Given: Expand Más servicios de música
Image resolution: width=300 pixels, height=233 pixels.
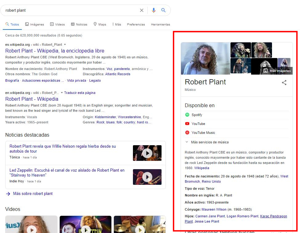Looking at the screenshot, I should click(207, 142).
